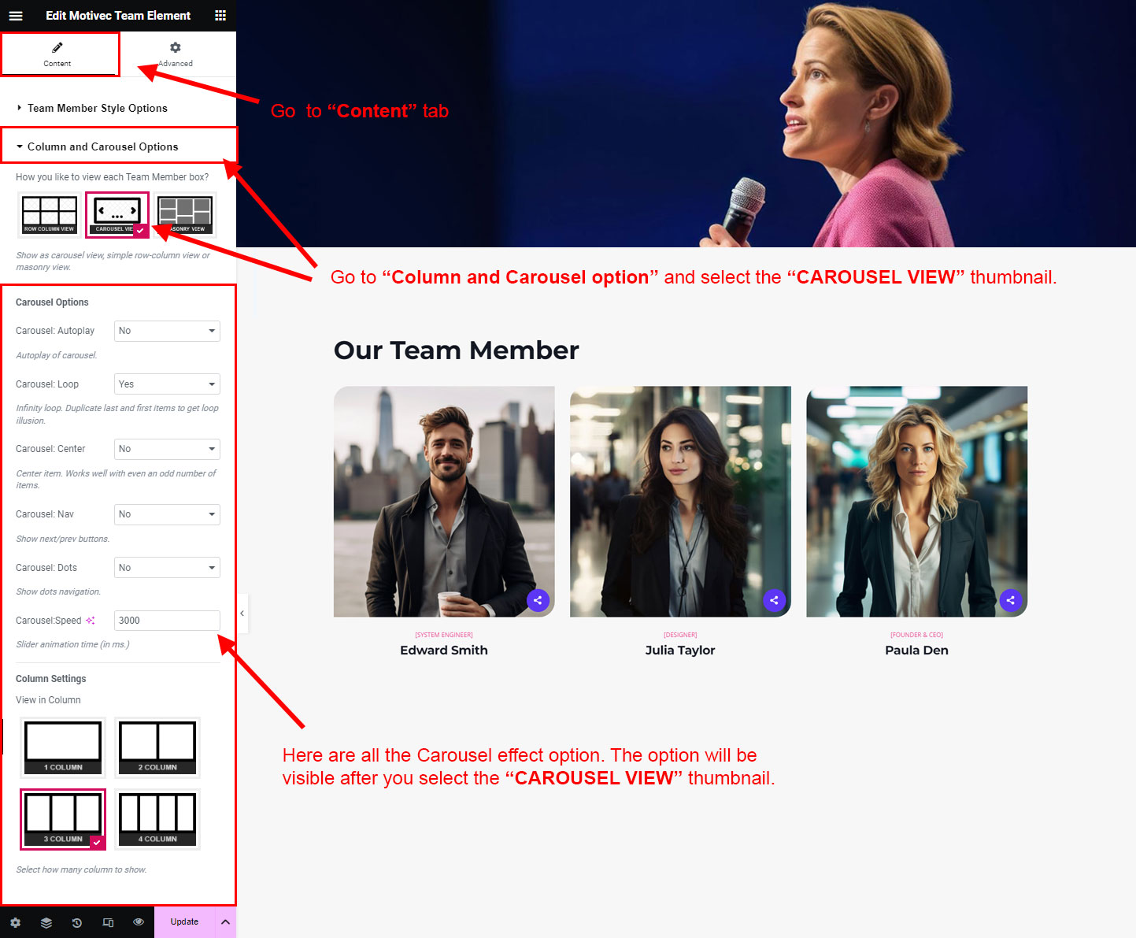The image size is (1136, 938).
Task: Open page settings gear in bottom bar
Action: [15, 922]
